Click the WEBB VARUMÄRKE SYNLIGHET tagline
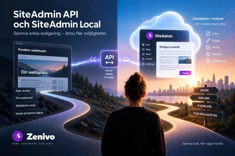Viewport: 235px width, 156px height. coord(33,144)
